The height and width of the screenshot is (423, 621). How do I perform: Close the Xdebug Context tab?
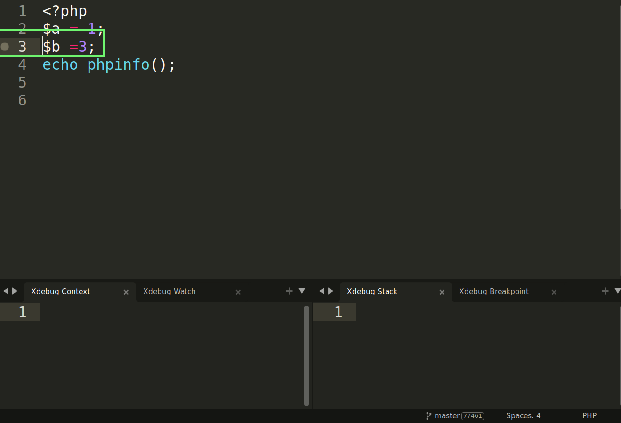[x=126, y=292]
